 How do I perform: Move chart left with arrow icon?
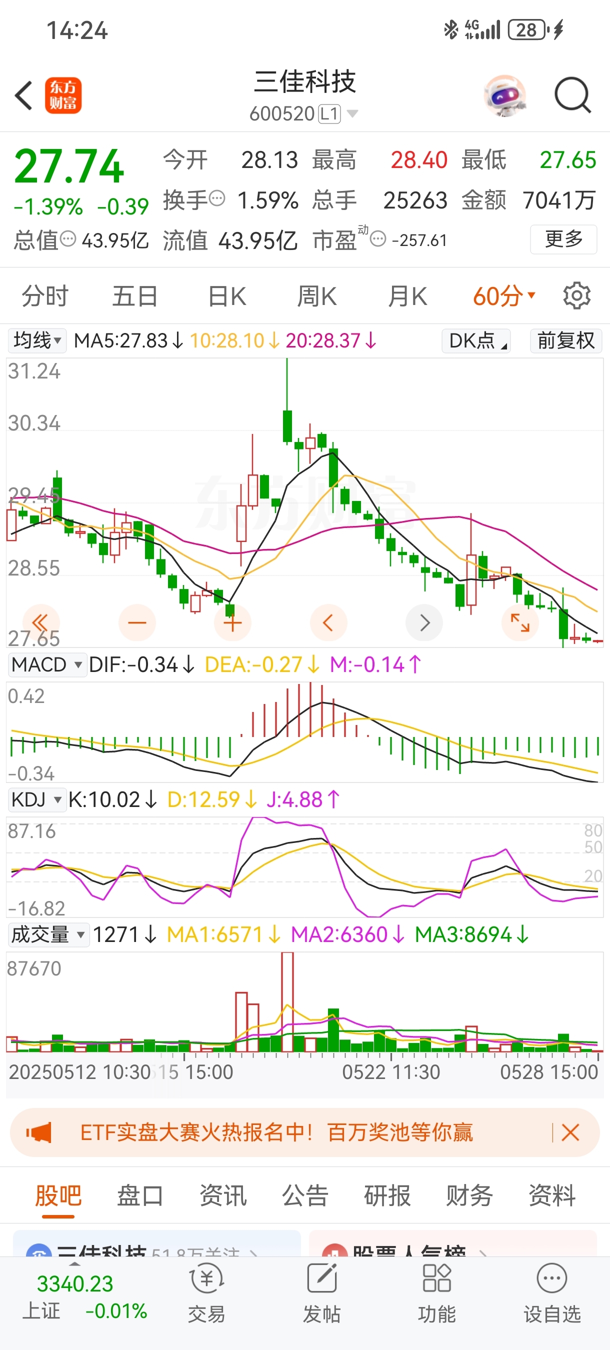click(328, 622)
